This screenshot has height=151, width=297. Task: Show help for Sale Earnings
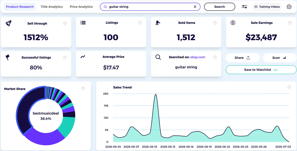coord(290,23)
